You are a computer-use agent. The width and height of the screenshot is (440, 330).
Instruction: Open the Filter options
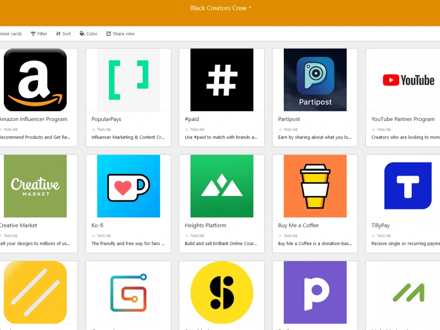pyautogui.click(x=39, y=34)
